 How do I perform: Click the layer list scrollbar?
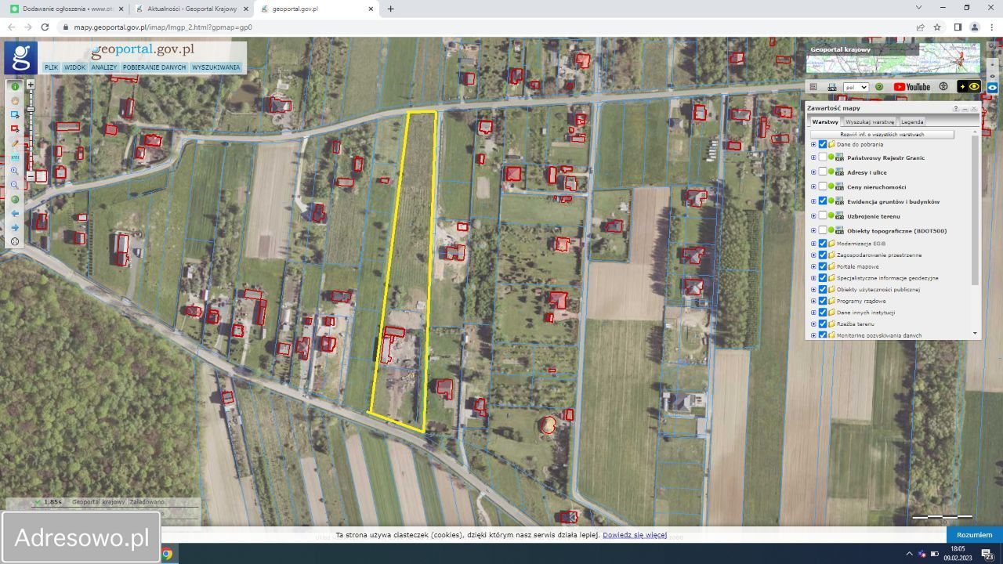[976, 208]
